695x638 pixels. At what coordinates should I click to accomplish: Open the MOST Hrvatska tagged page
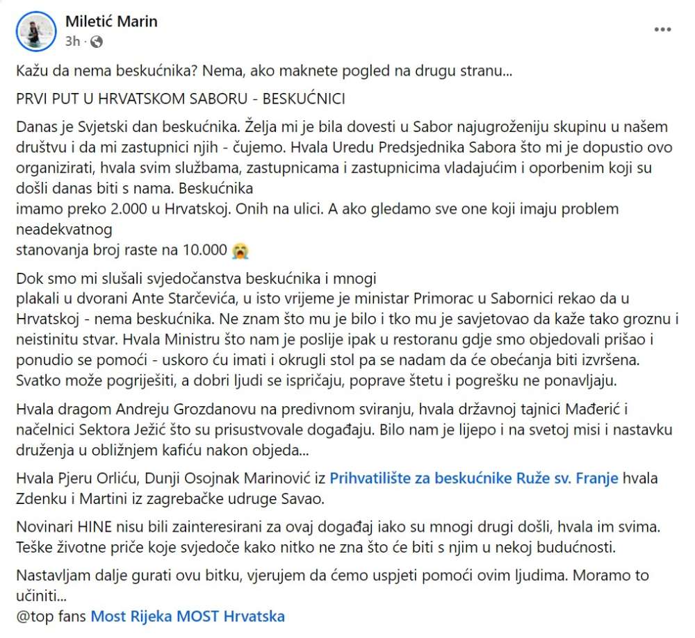click(x=231, y=616)
